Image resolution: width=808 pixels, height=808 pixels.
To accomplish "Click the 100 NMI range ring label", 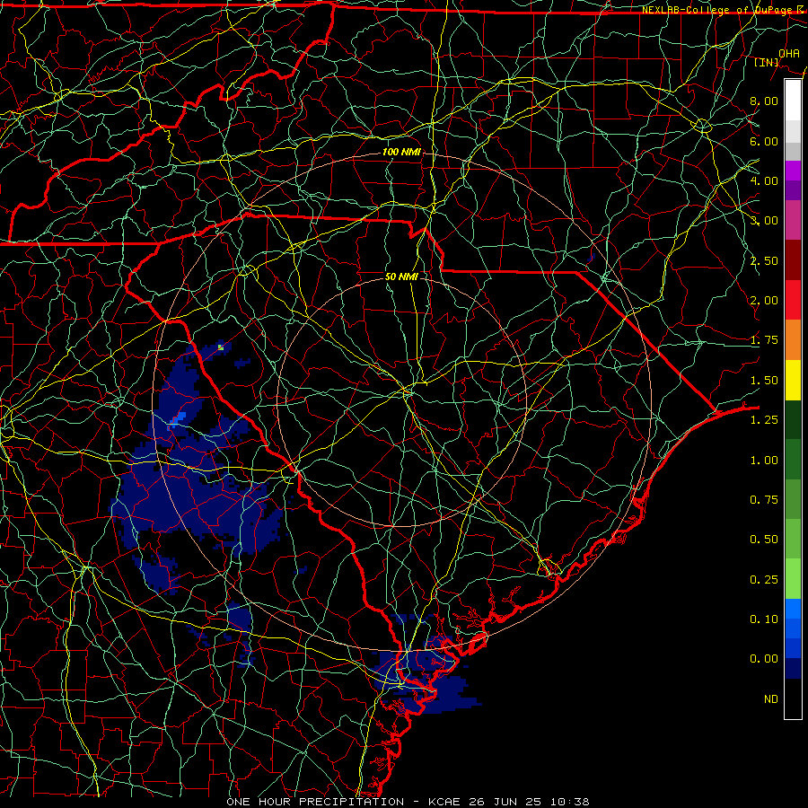I will [x=401, y=152].
